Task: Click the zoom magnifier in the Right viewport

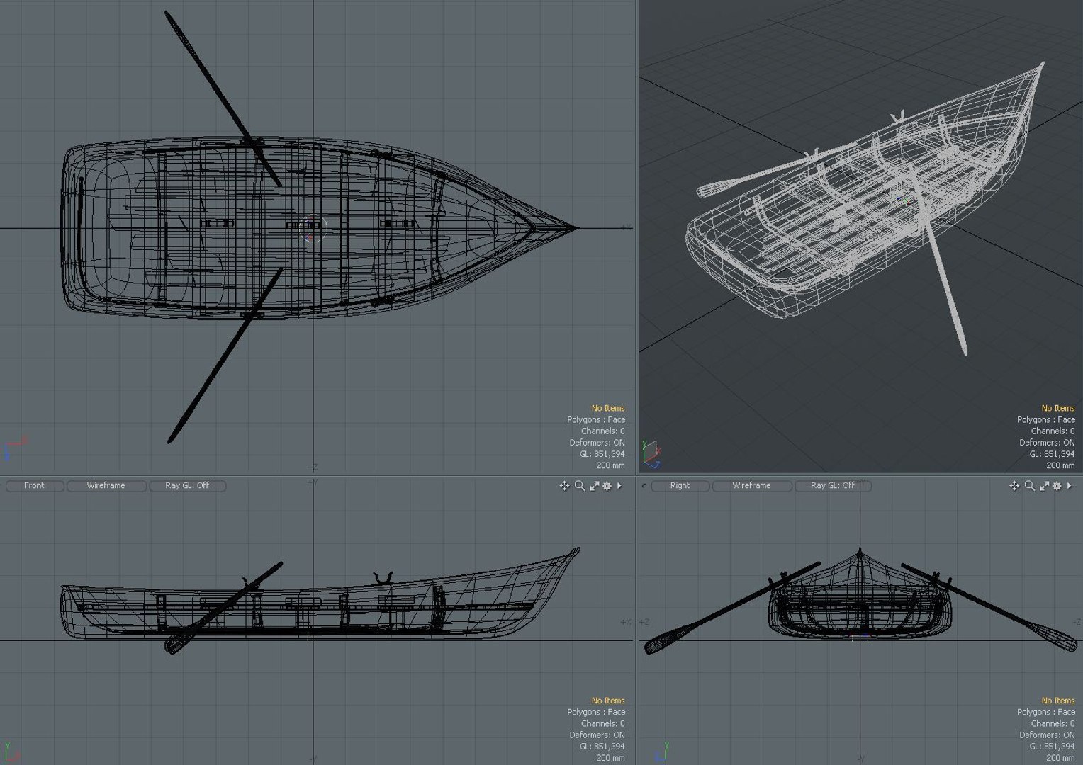Action: point(1030,486)
